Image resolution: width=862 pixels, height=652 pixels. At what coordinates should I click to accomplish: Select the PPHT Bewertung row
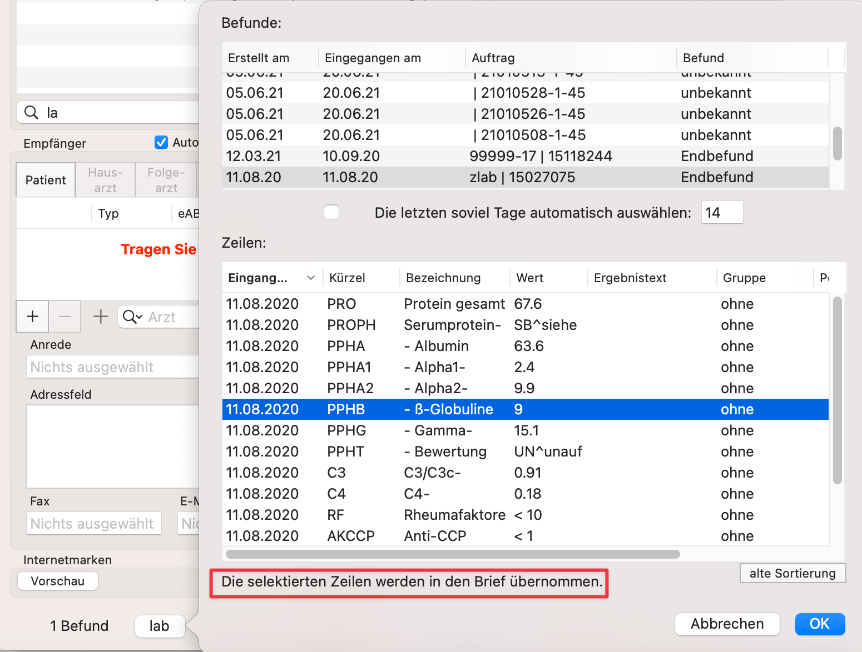click(526, 452)
